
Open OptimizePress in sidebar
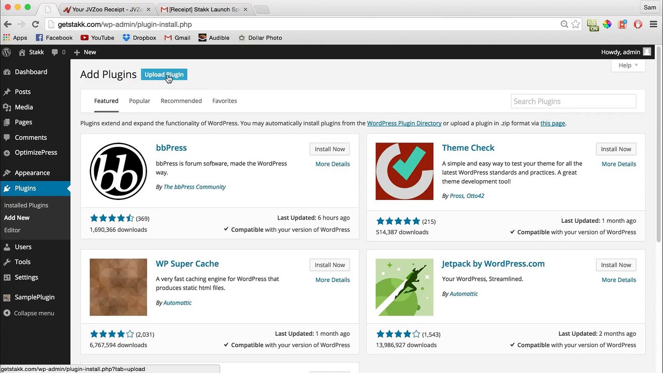35,152
